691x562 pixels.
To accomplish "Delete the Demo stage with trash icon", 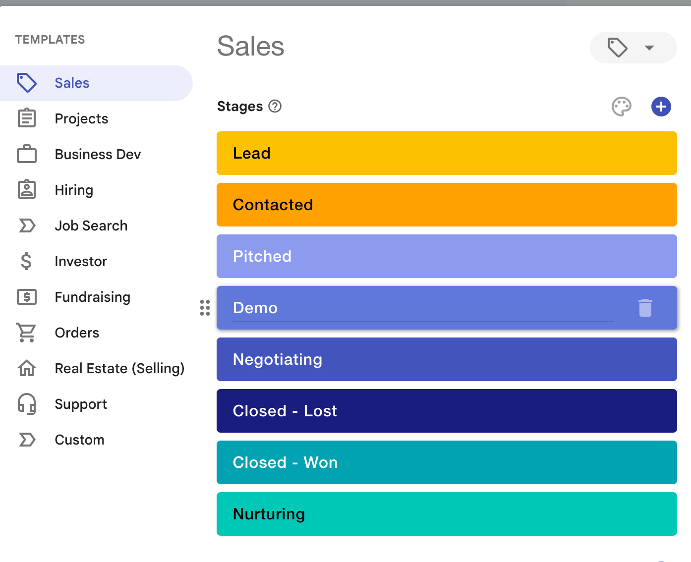I will (645, 308).
